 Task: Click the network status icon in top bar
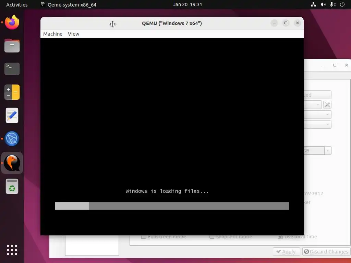pos(313,4)
